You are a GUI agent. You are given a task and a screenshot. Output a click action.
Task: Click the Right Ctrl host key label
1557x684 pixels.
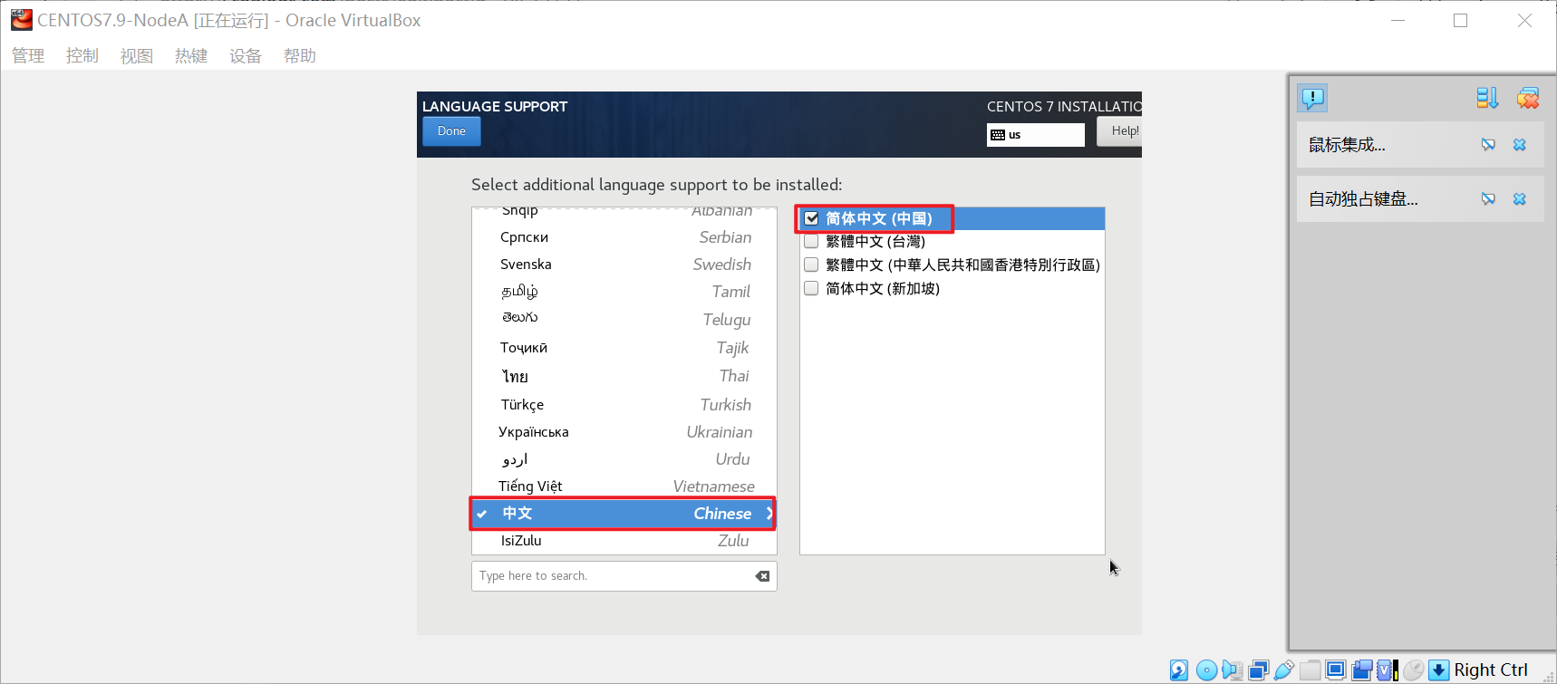tap(1491, 670)
